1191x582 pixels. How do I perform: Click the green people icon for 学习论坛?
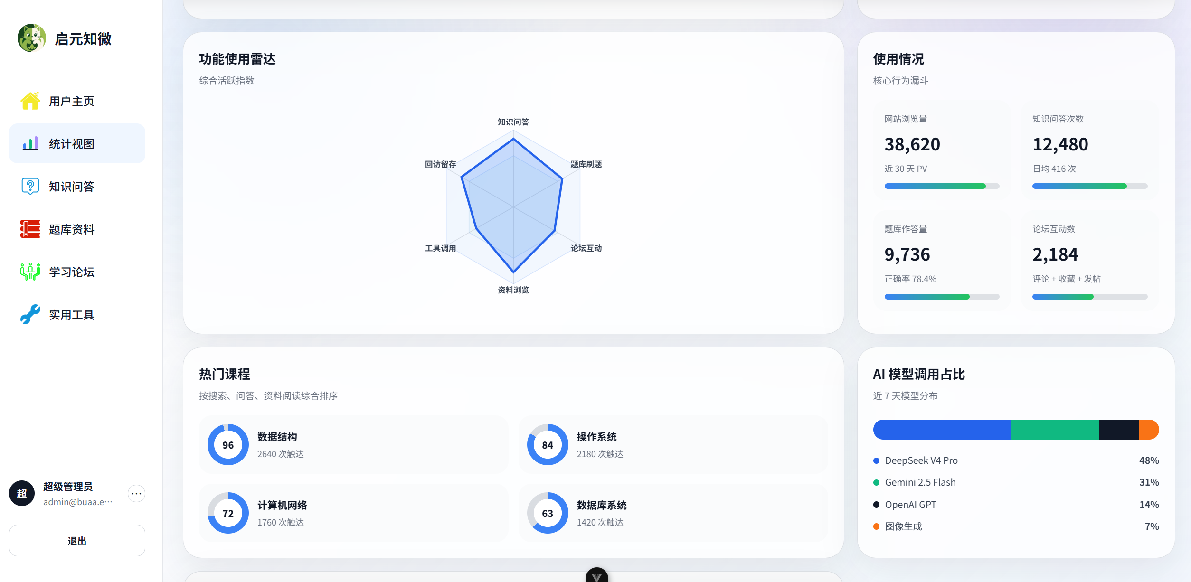pos(30,272)
